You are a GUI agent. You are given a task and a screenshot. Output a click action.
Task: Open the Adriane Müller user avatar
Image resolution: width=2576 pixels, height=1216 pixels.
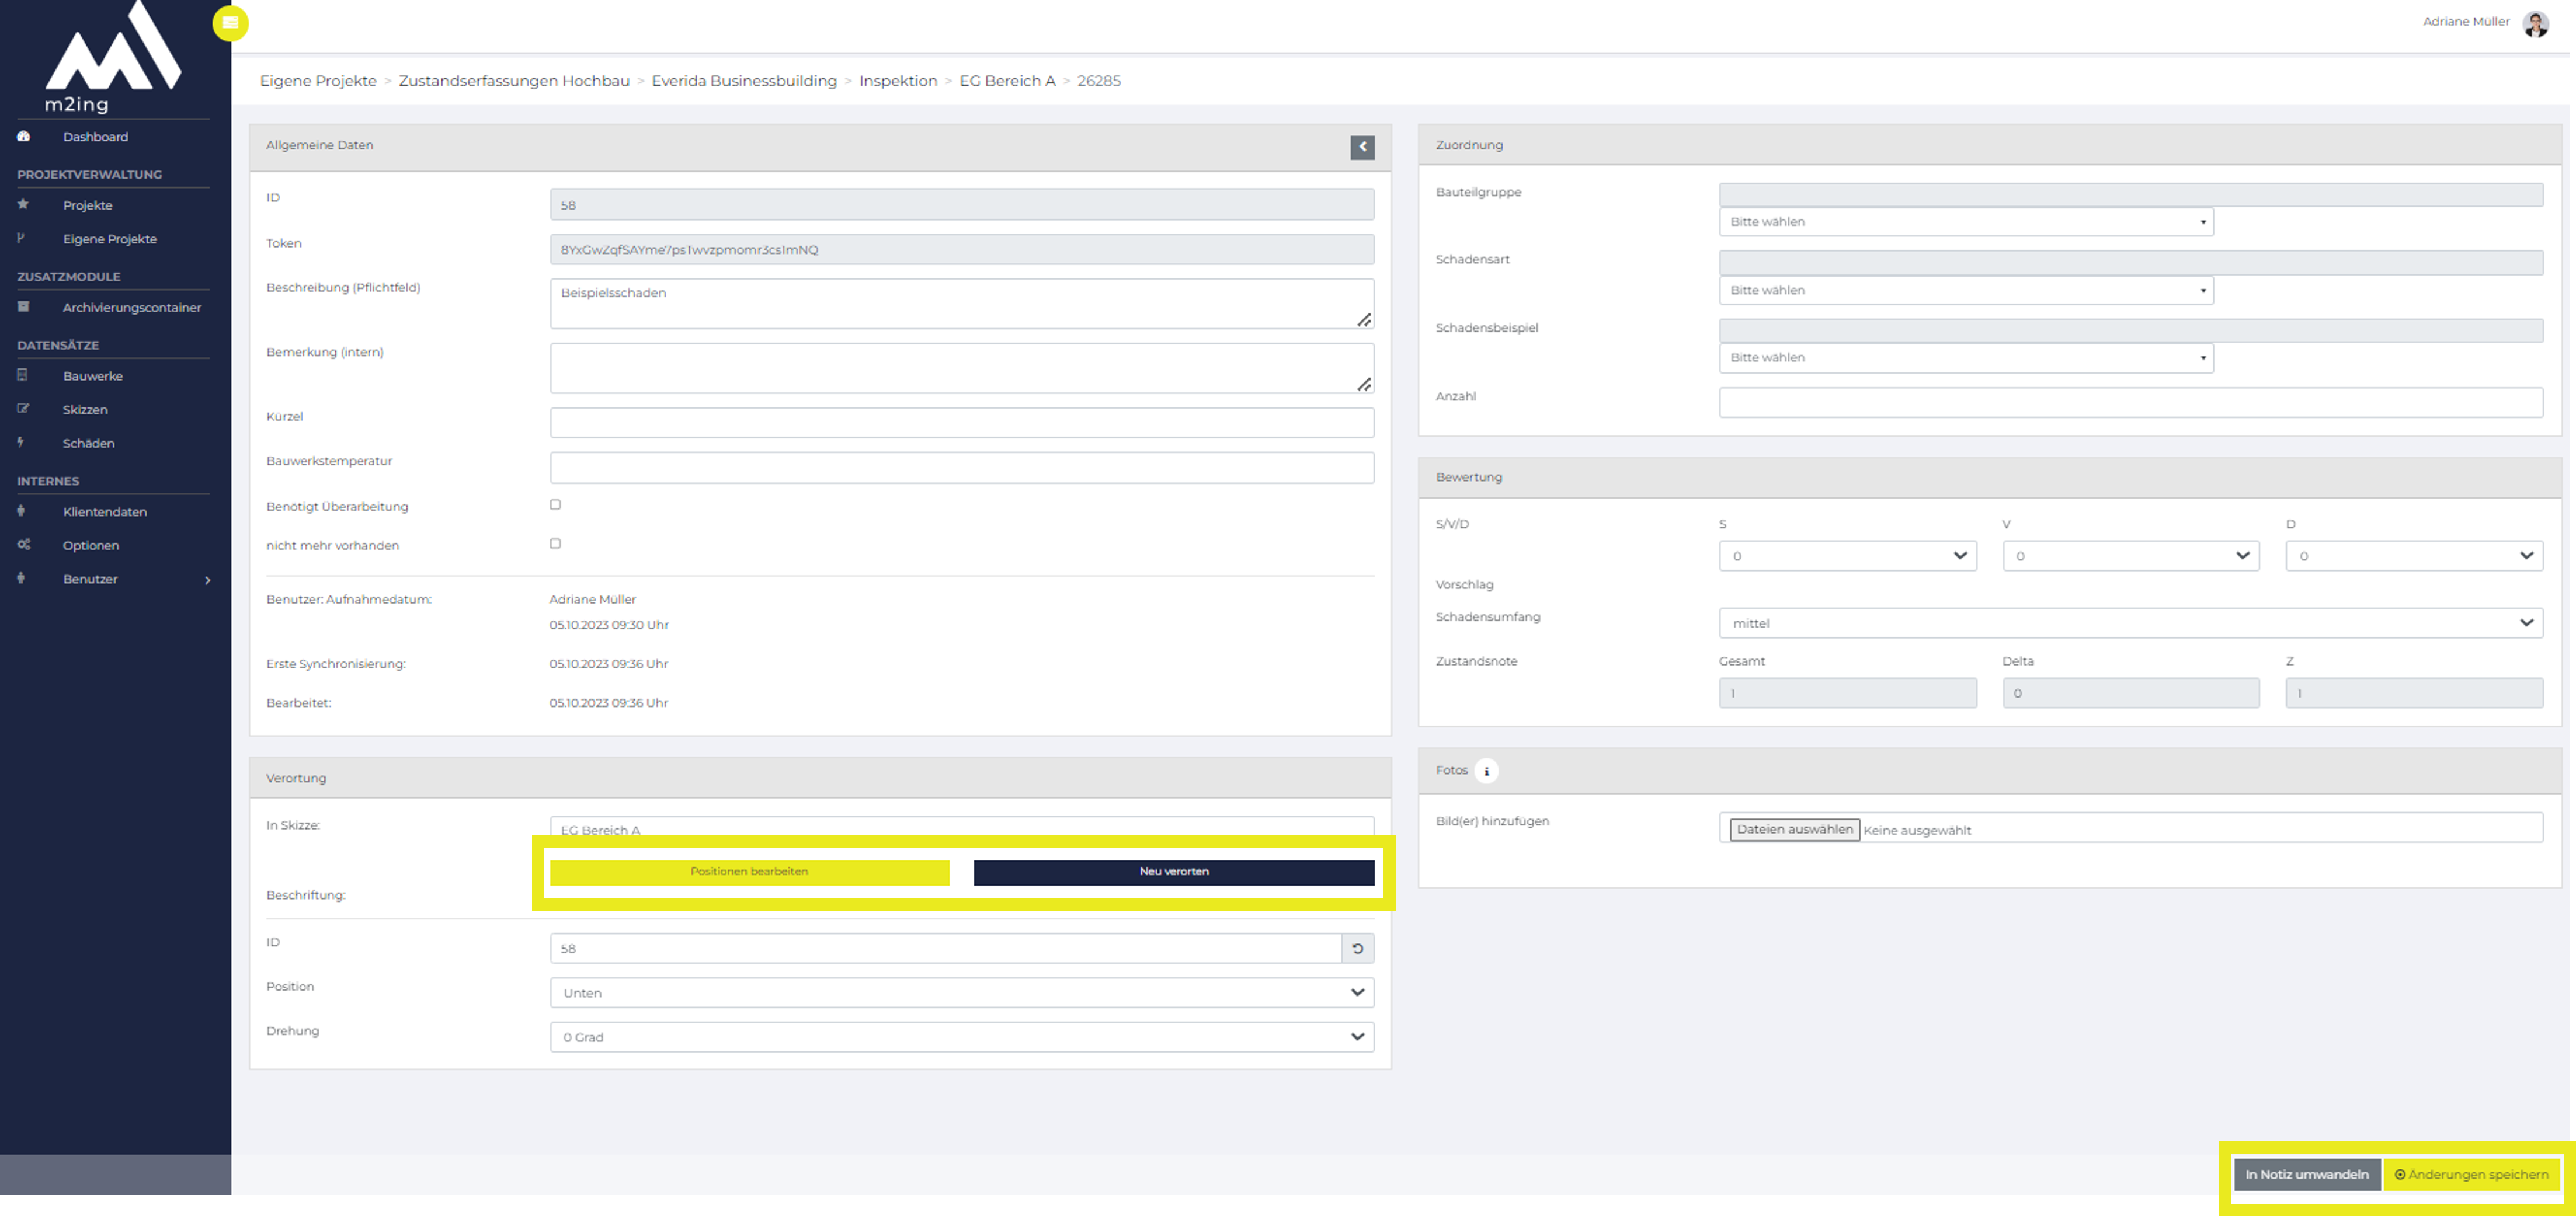(x=2535, y=23)
